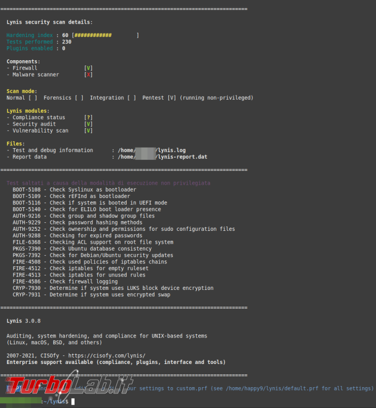Click the /home/happy9/lynis/default.prf path
Screen dimensions: 376x408
click(x=272, y=388)
